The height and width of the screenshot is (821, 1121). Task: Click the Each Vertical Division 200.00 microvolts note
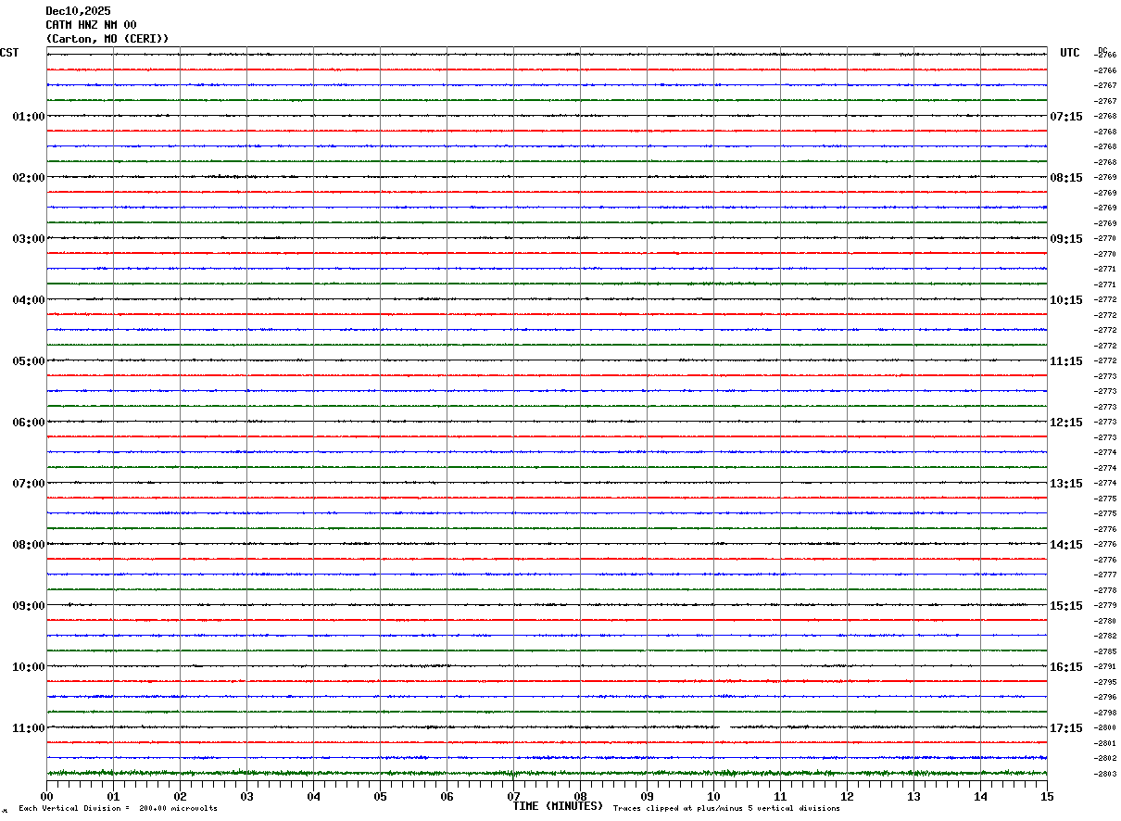tap(118, 809)
